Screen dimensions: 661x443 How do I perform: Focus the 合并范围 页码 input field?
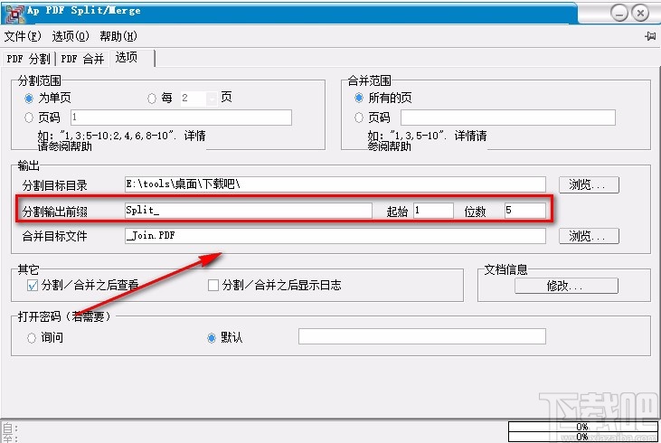click(x=508, y=118)
